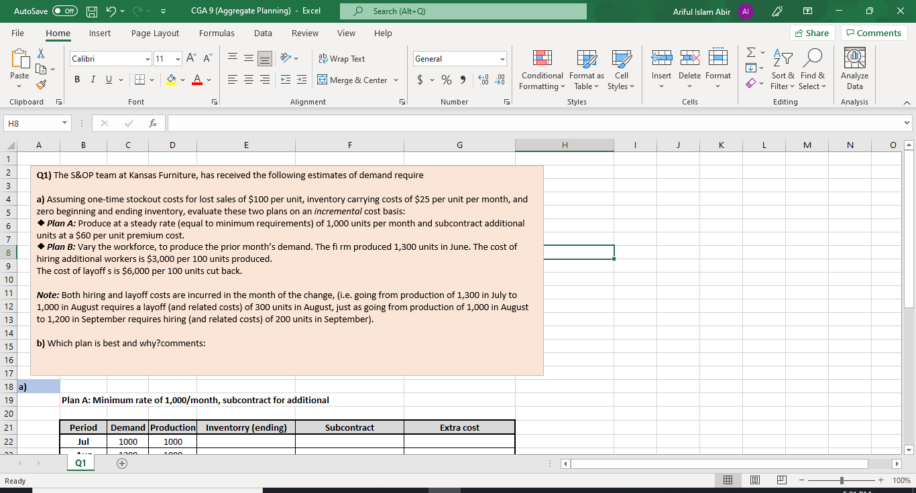Toggle bold formatting

[x=76, y=79]
